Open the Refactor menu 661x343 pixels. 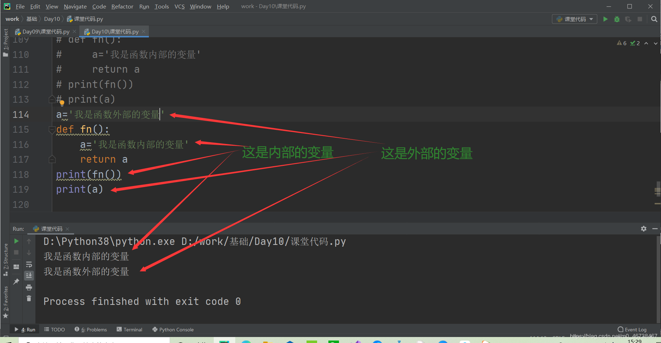click(x=122, y=6)
